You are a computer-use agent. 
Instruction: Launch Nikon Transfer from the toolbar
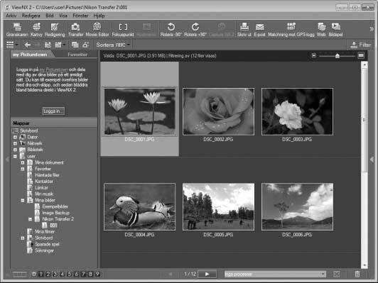[75, 30]
